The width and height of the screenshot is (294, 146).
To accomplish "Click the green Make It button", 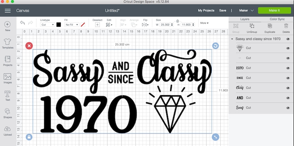I will [274, 10].
